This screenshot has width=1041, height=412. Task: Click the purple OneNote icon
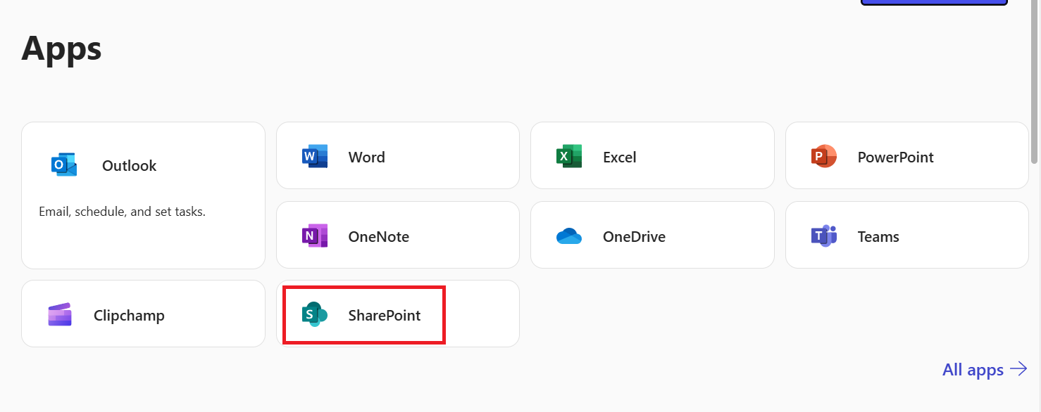point(314,236)
